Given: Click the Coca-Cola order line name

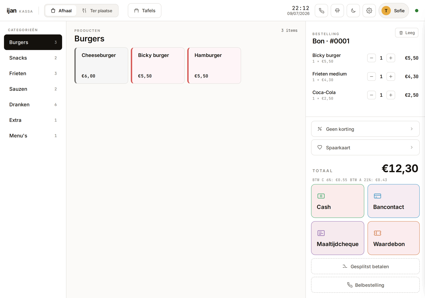Looking at the screenshot, I should [x=324, y=92].
